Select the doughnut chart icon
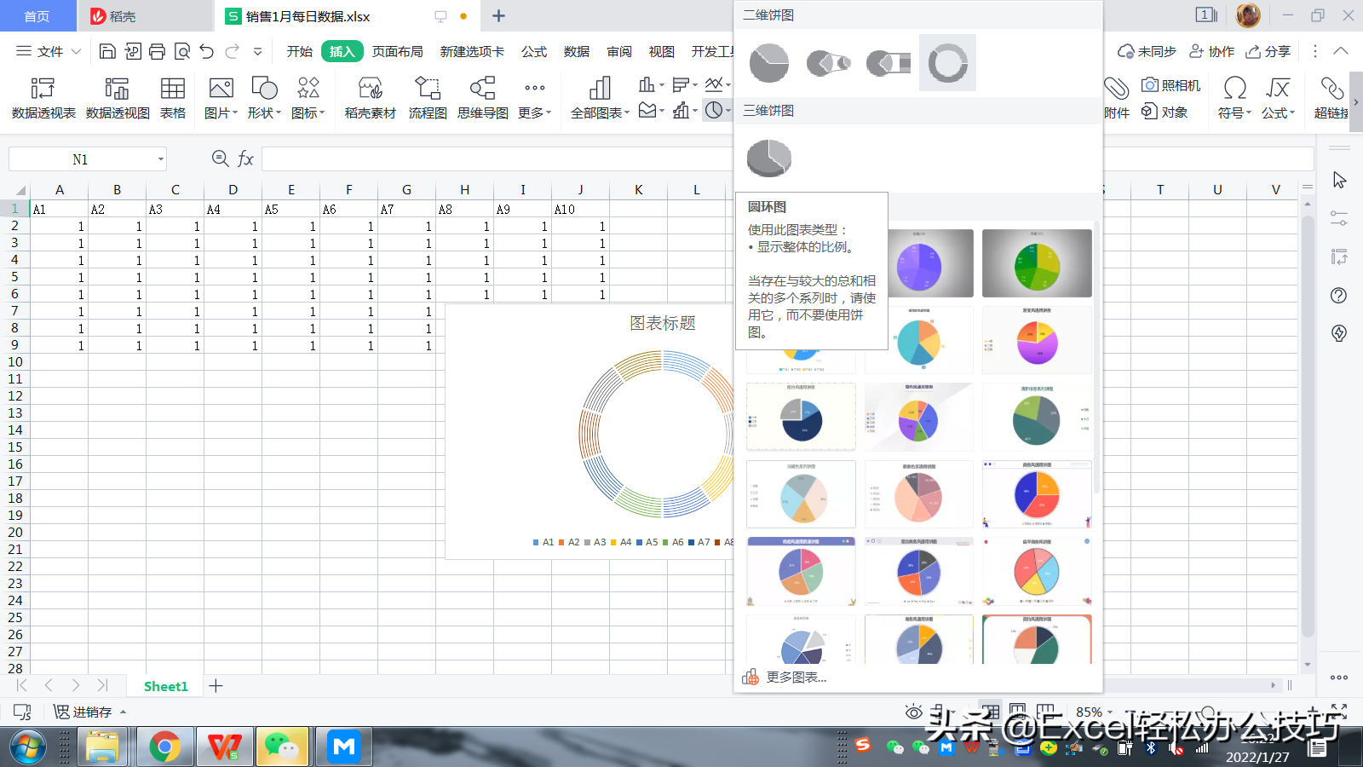Image resolution: width=1363 pixels, height=767 pixels. tap(947, 63)
